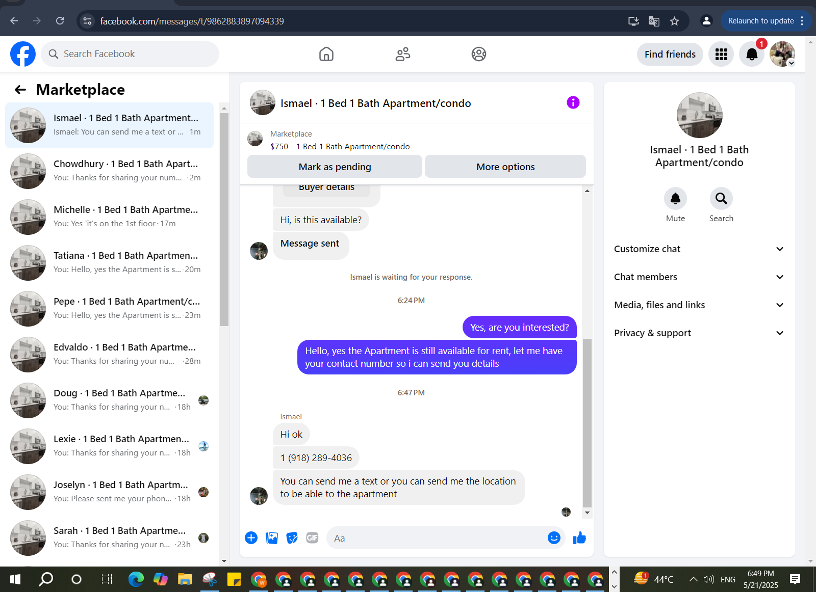Image resolution: width=816 pixels, height=592 pixels.
Task: Open Windows Task View
Action: coord(107,579)
